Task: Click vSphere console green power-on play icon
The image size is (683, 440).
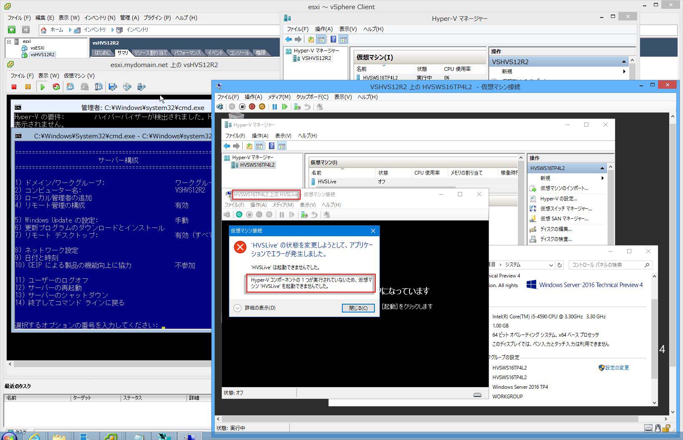Action: point(42,87)
